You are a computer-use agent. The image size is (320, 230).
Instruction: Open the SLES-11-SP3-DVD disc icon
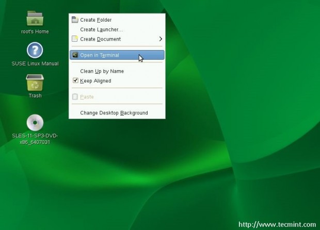35,122
